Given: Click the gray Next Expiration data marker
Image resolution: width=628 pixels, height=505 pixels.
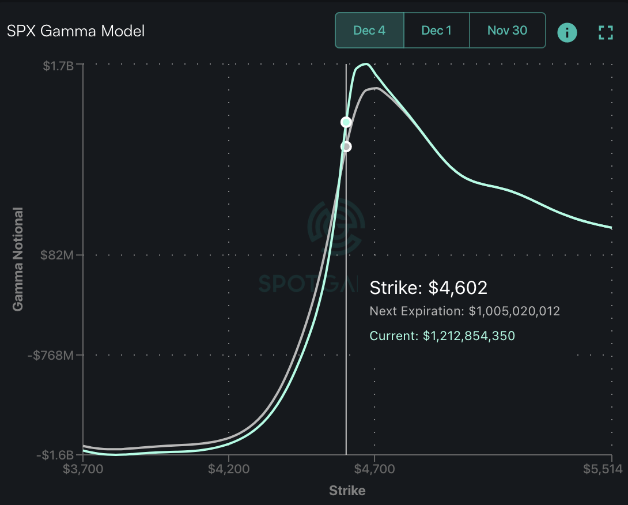Looking at the screenshot, I should [346, 146].
